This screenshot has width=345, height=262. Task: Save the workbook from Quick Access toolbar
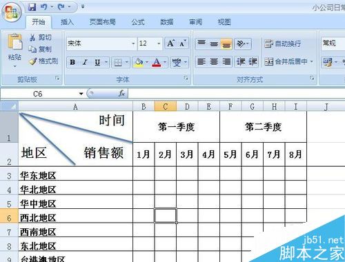coord(32,7)
